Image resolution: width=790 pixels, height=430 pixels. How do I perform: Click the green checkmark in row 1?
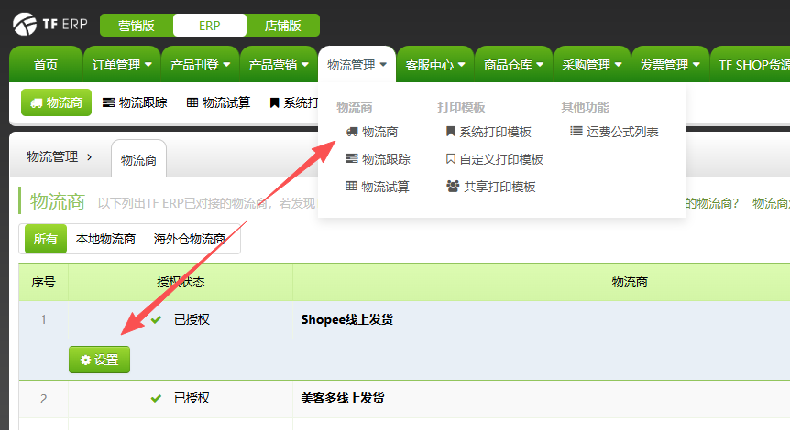(156, 319)
